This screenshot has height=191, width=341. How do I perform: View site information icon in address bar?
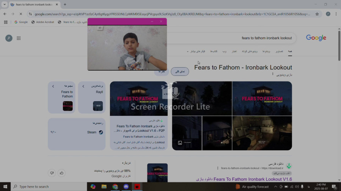(x=30, y=14)
